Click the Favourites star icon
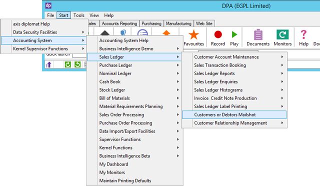The height and width of the screenshot is (186, 320). 193,34
